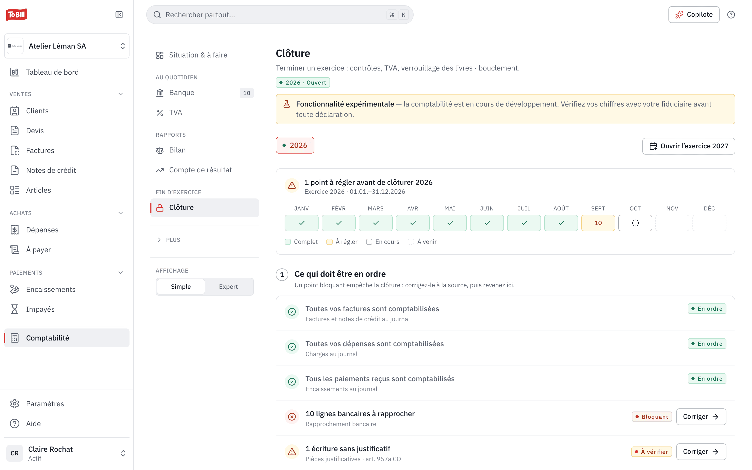This screenshot has height=470, width=752.
Task: Go to Clients in the sidebar
Action: click(x=67, y=111)
